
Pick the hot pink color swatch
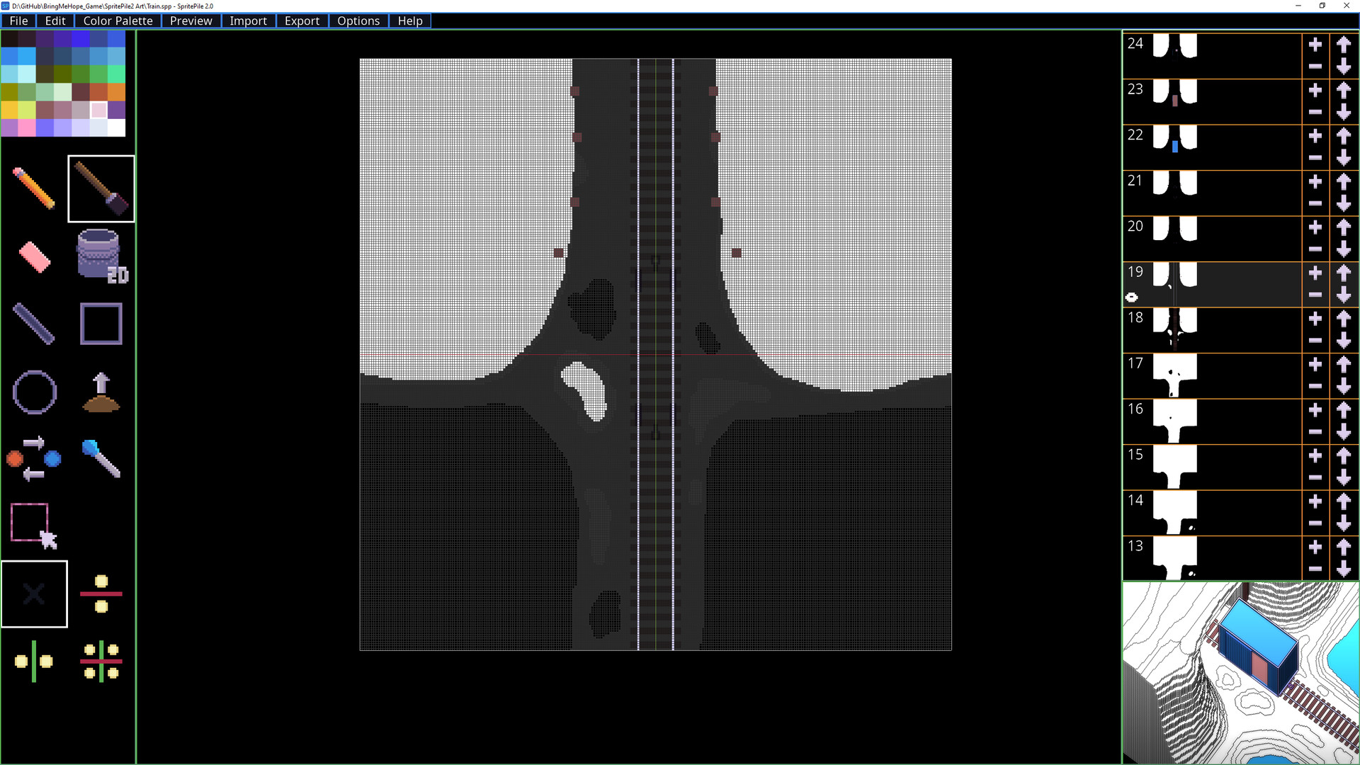coord(28,127)
